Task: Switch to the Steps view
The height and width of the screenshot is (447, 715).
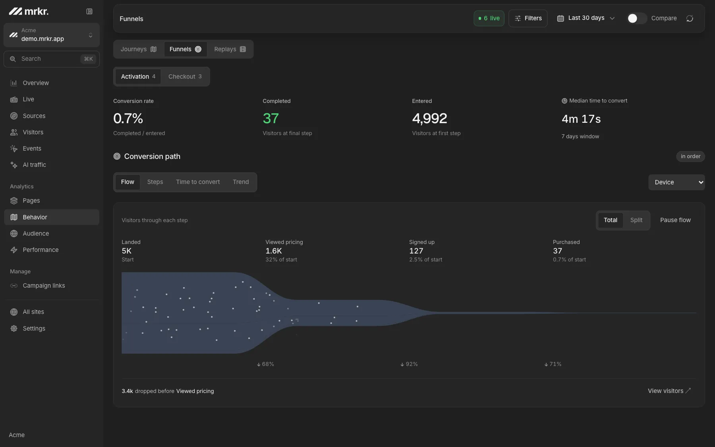Action: 155,182
